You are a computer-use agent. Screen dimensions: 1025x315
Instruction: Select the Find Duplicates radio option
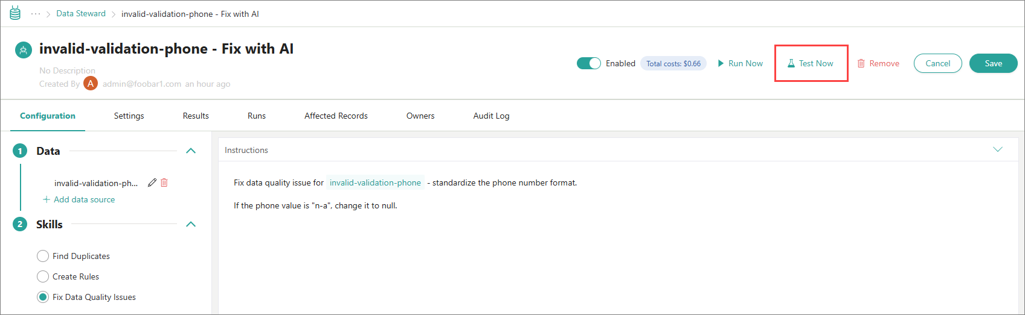pyautogui.click(x=43, y=256)
